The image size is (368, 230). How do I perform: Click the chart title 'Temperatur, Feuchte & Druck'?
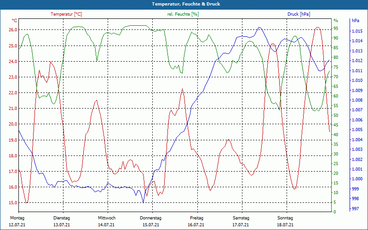point(186,4)
